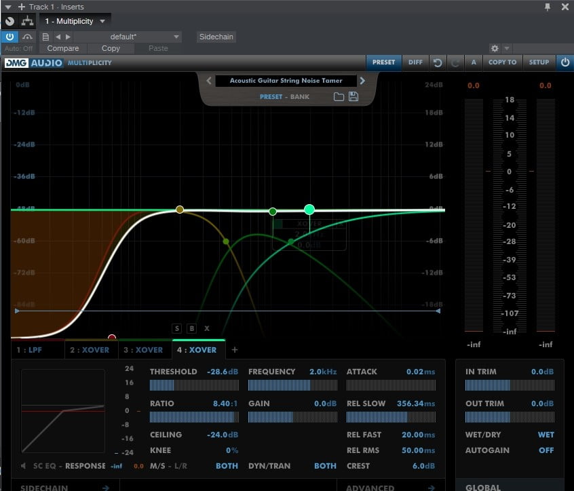Select BANK in preset/bank switch
This screenshot has height=491, width=574.
pyautogui.click(x=300, y=96)
